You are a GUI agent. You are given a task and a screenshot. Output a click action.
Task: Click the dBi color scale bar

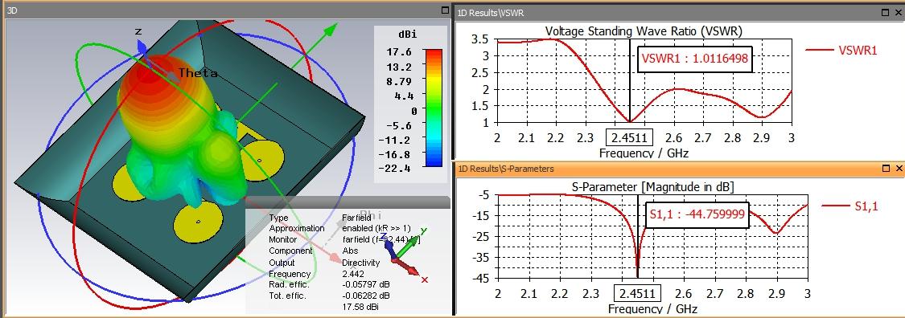tap(434, 108)
